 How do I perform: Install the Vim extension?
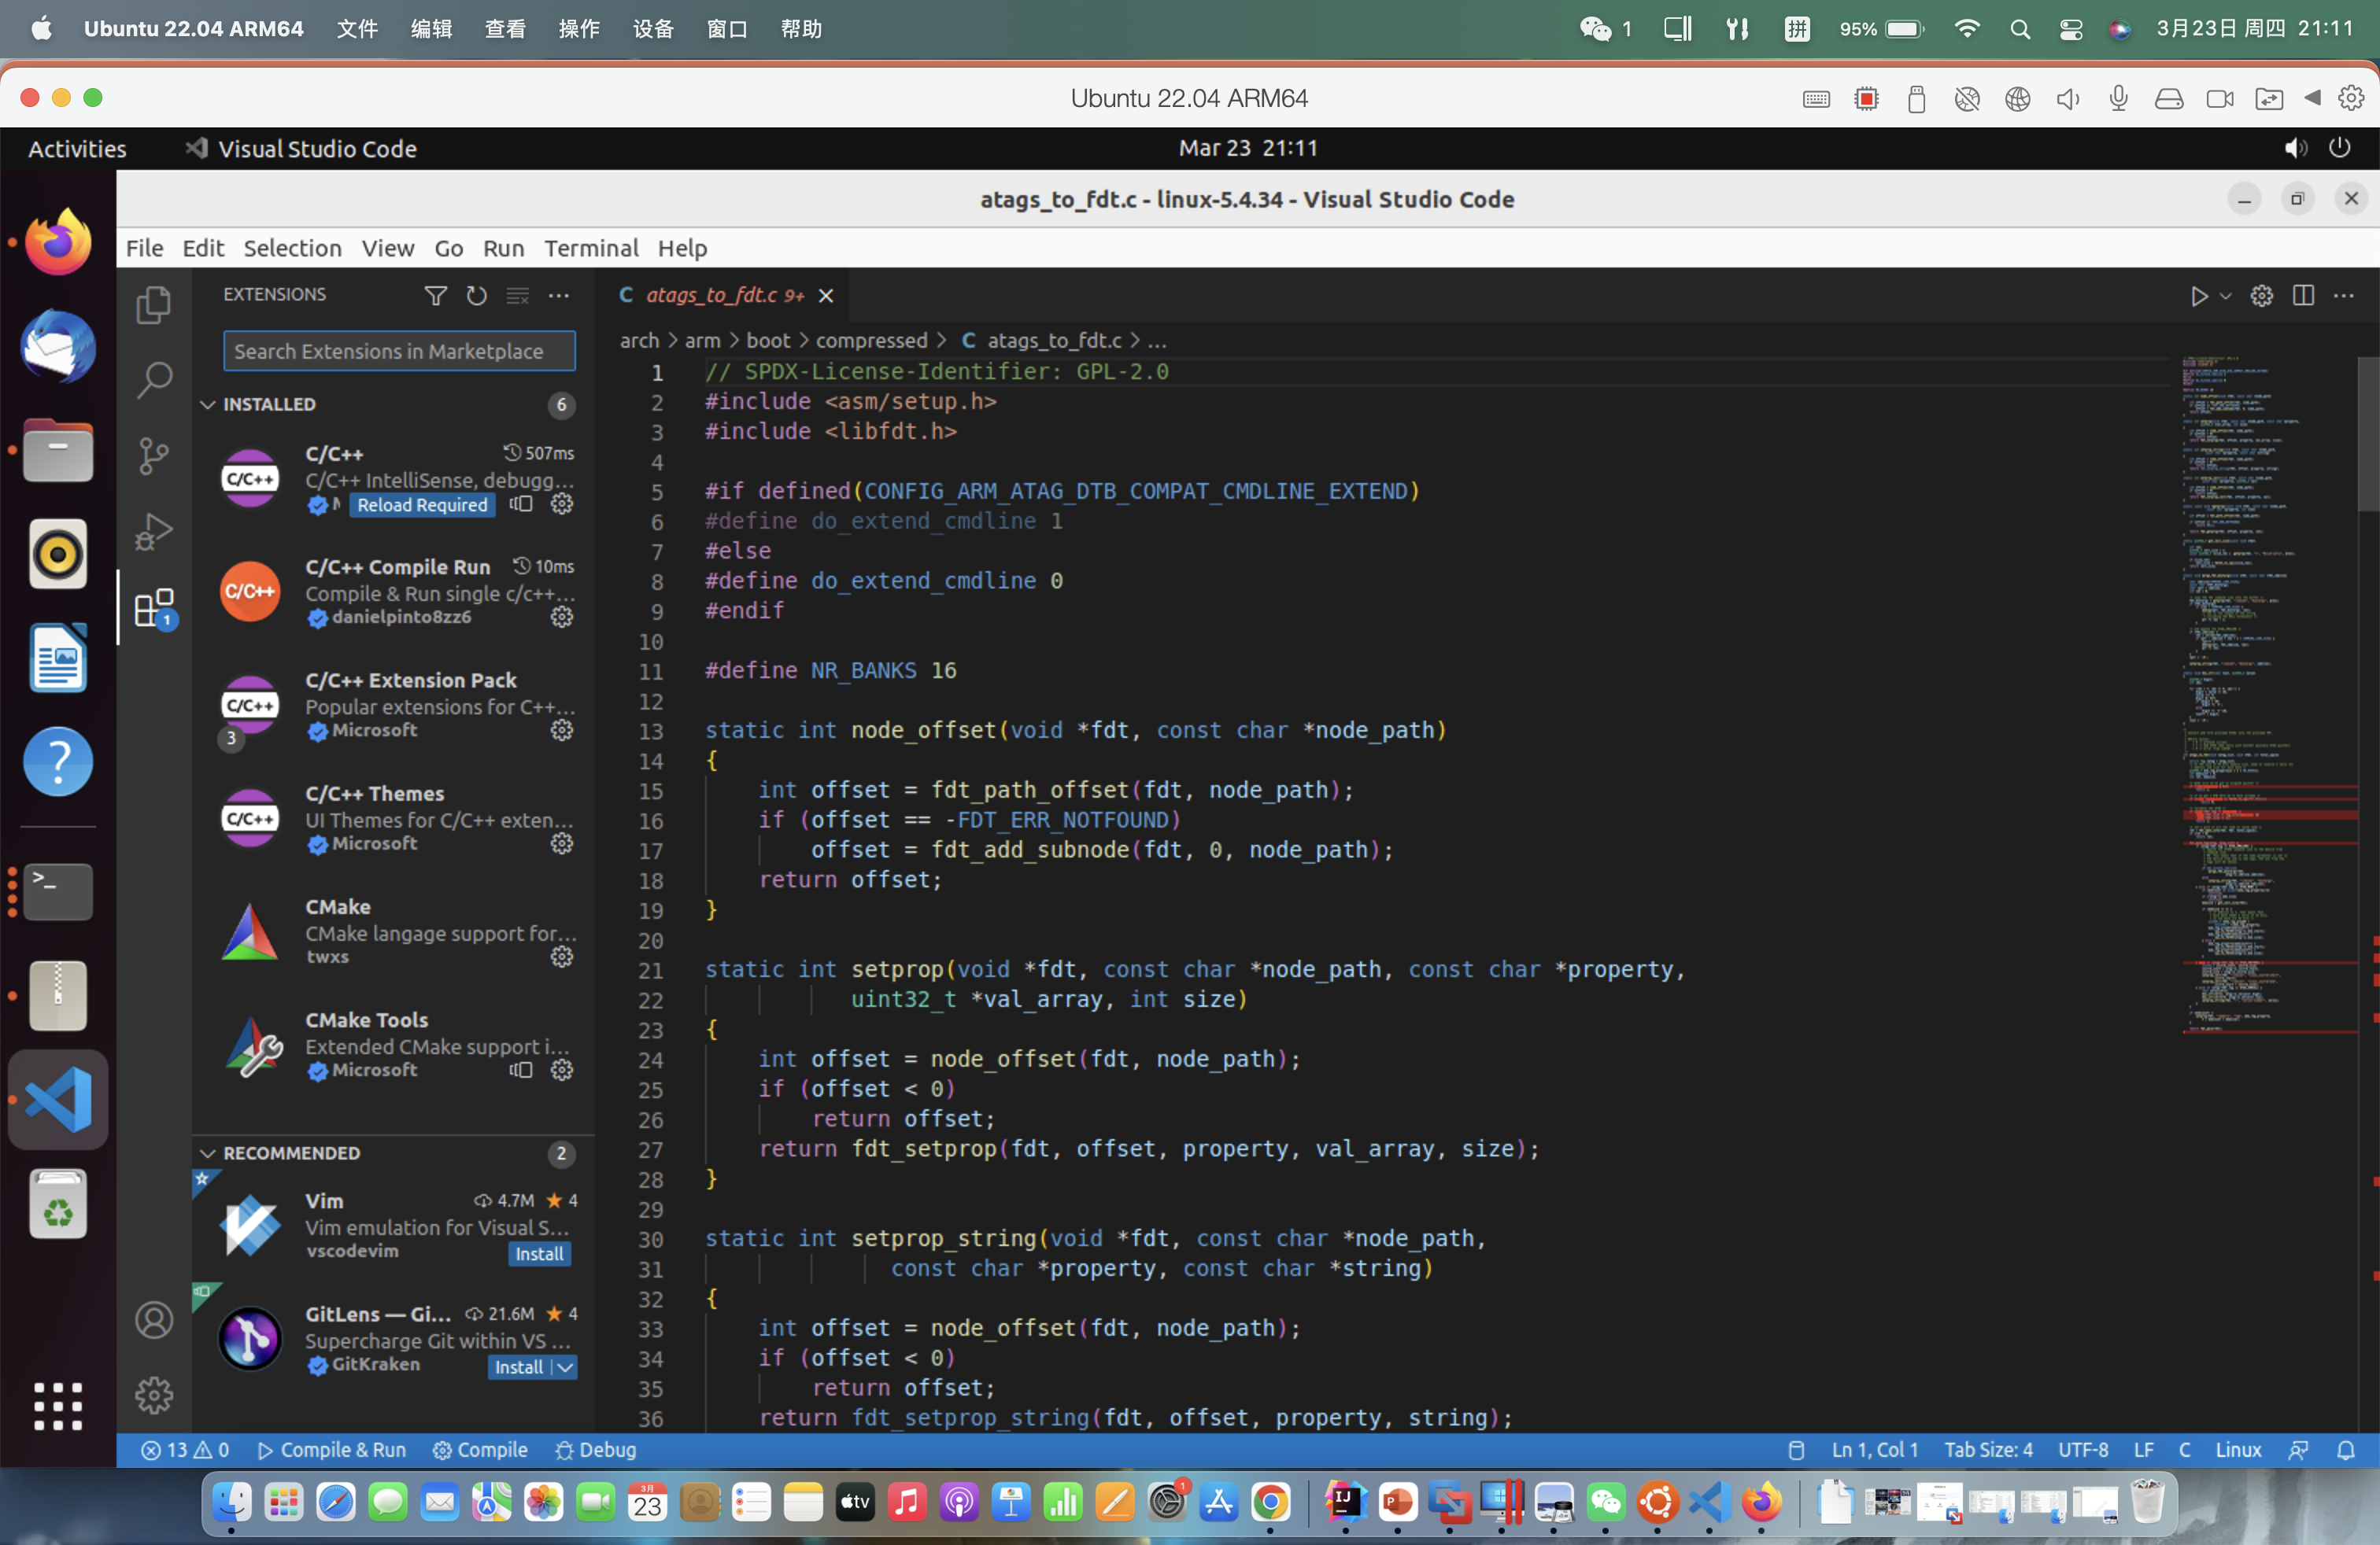click(x=540, y=1254)
